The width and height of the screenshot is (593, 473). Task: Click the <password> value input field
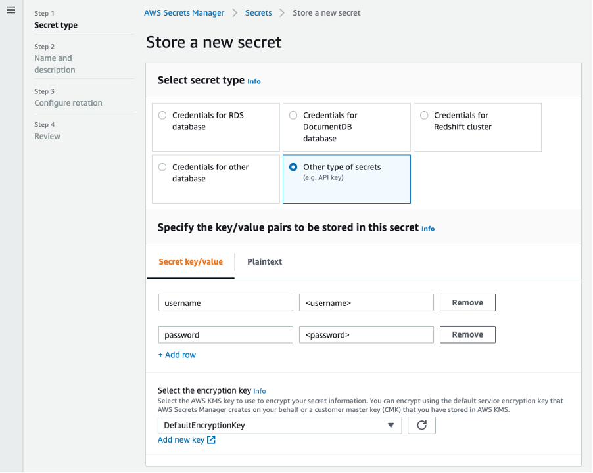(366, 335)
